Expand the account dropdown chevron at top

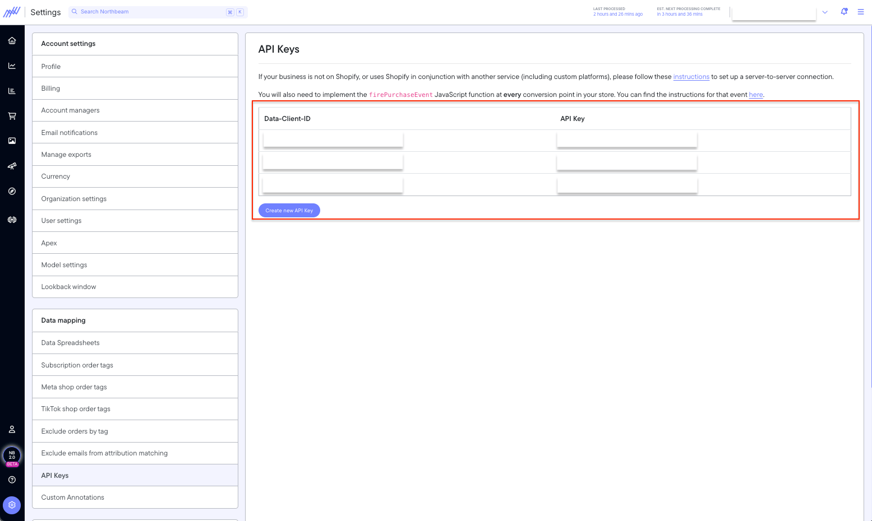pos(825,12)
